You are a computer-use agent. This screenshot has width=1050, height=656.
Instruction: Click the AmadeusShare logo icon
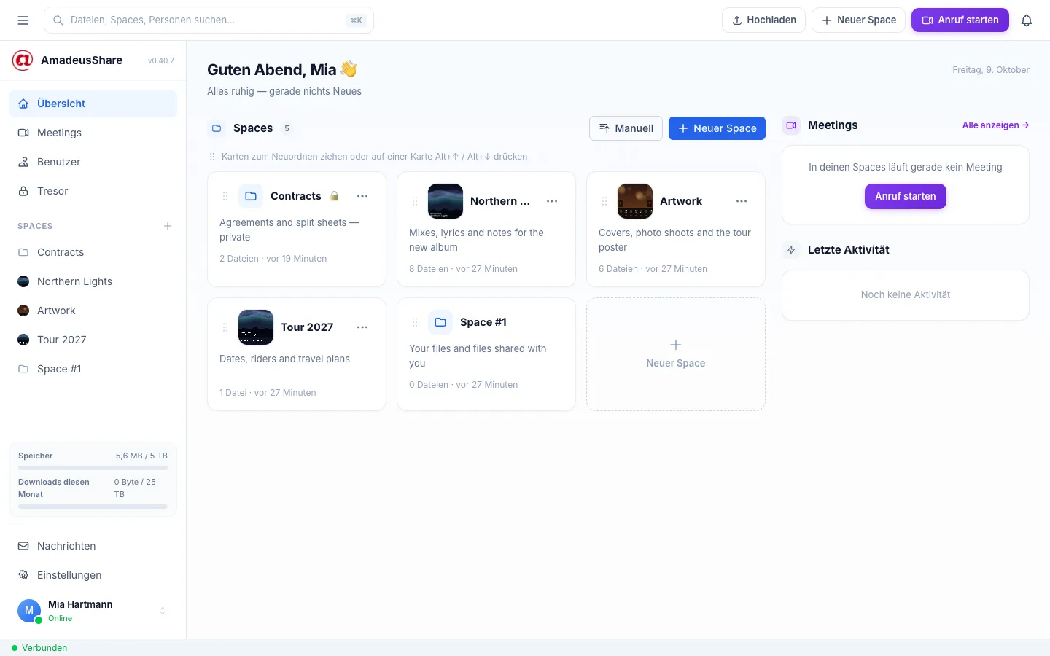23,60
